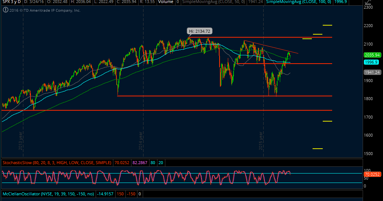Open the McClellanOscillator study label

(48, 194)
